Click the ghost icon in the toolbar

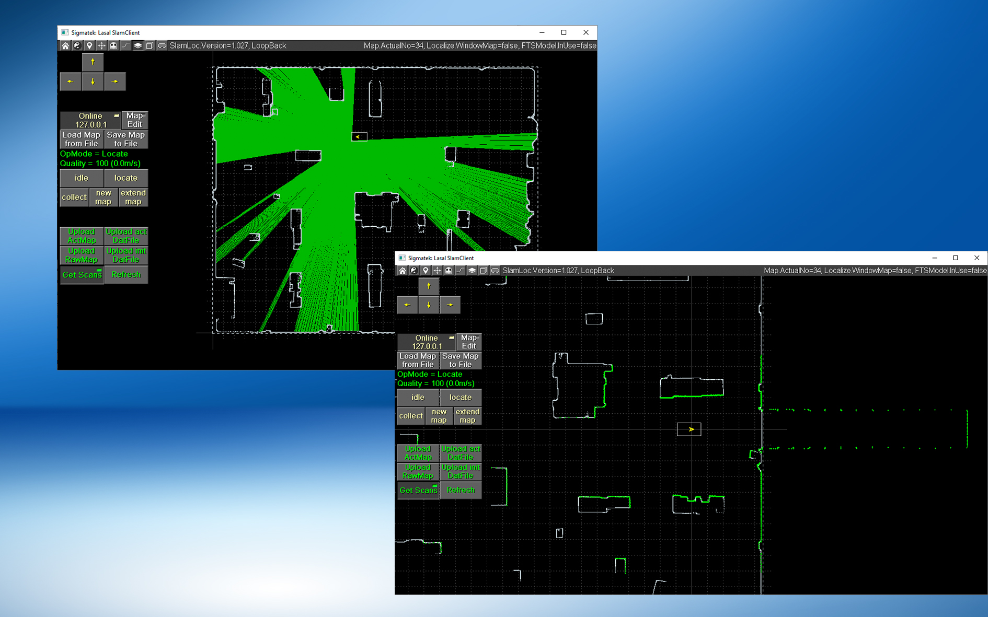coord(449,270)
